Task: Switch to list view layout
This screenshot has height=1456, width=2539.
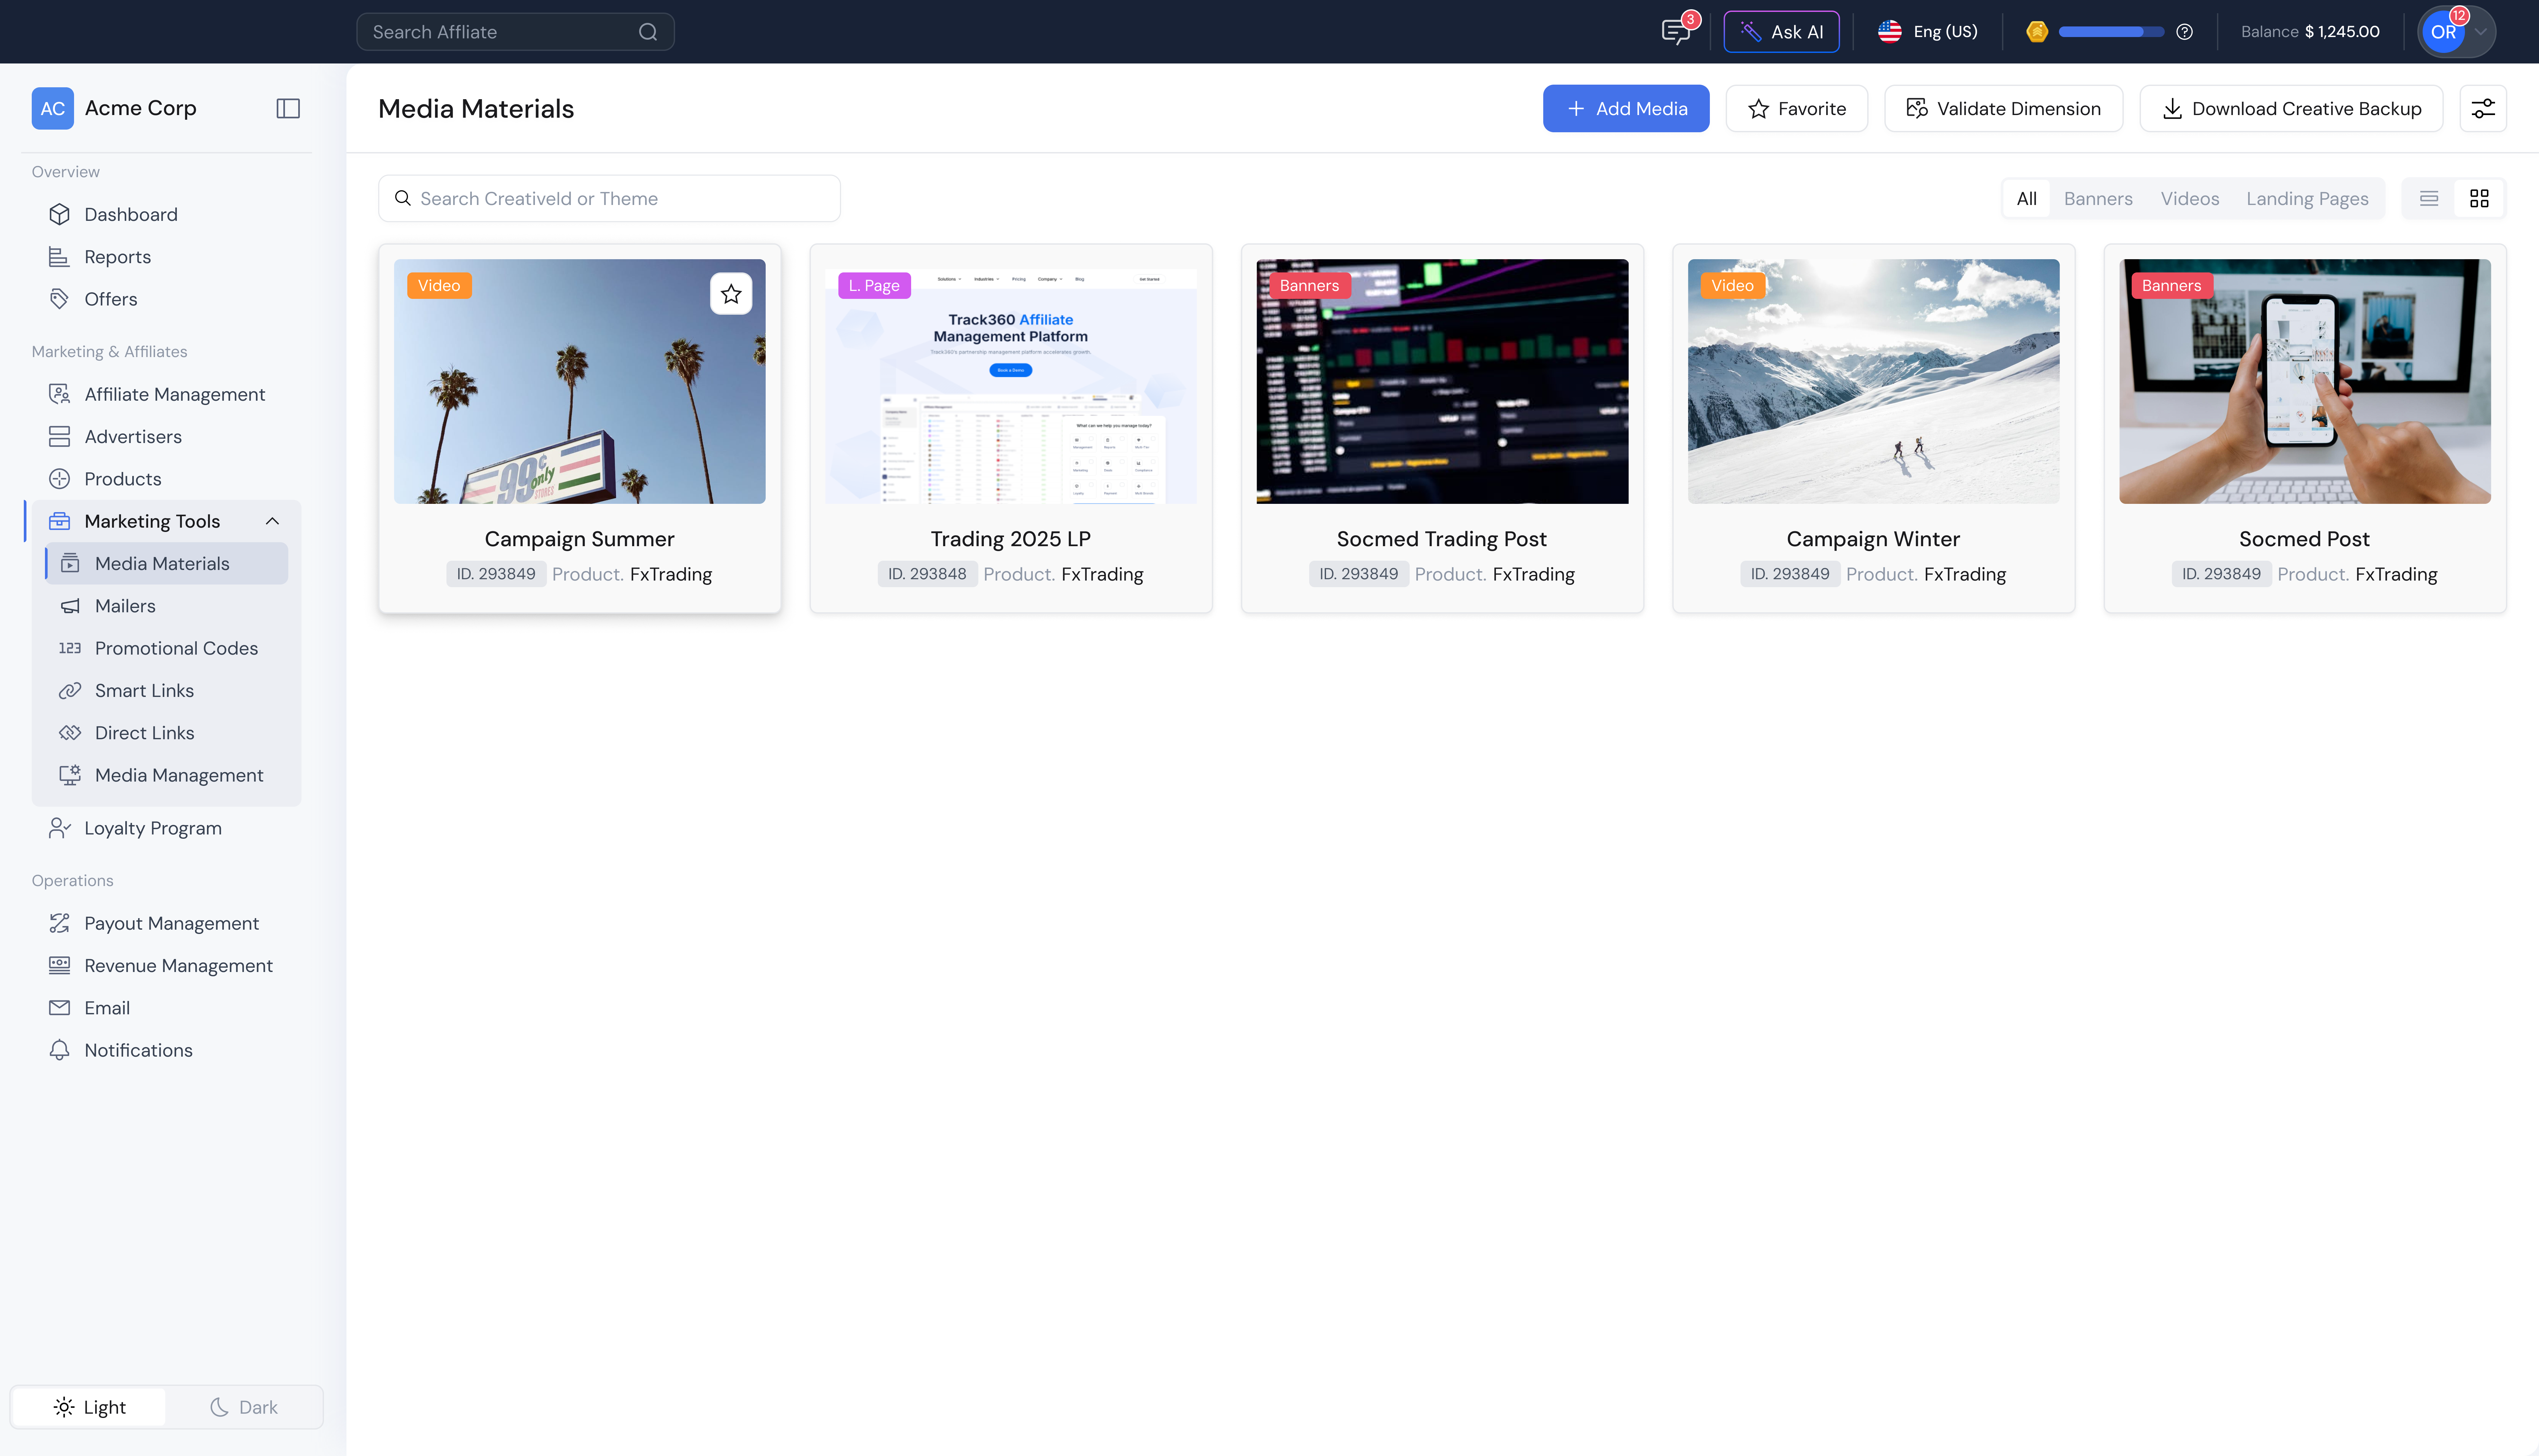Action: pyautogui.click(x=2429, y=198)
